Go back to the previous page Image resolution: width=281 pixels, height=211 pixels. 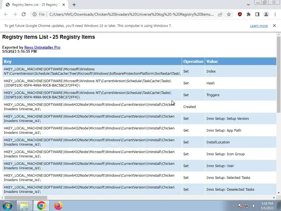click(6, 14)
